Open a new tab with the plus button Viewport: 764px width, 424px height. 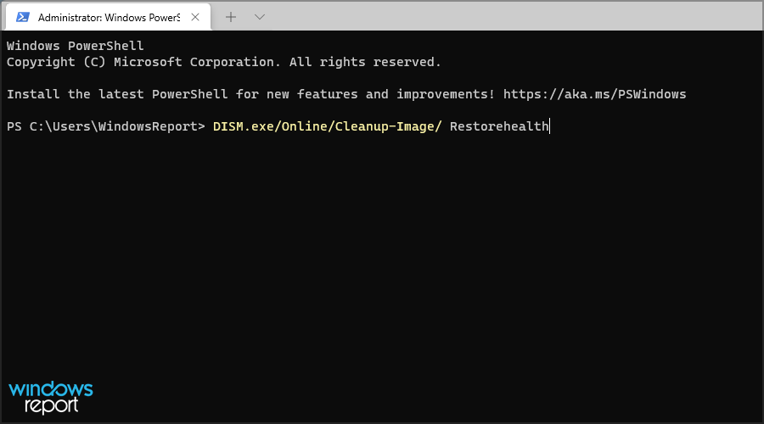point(231,17)
